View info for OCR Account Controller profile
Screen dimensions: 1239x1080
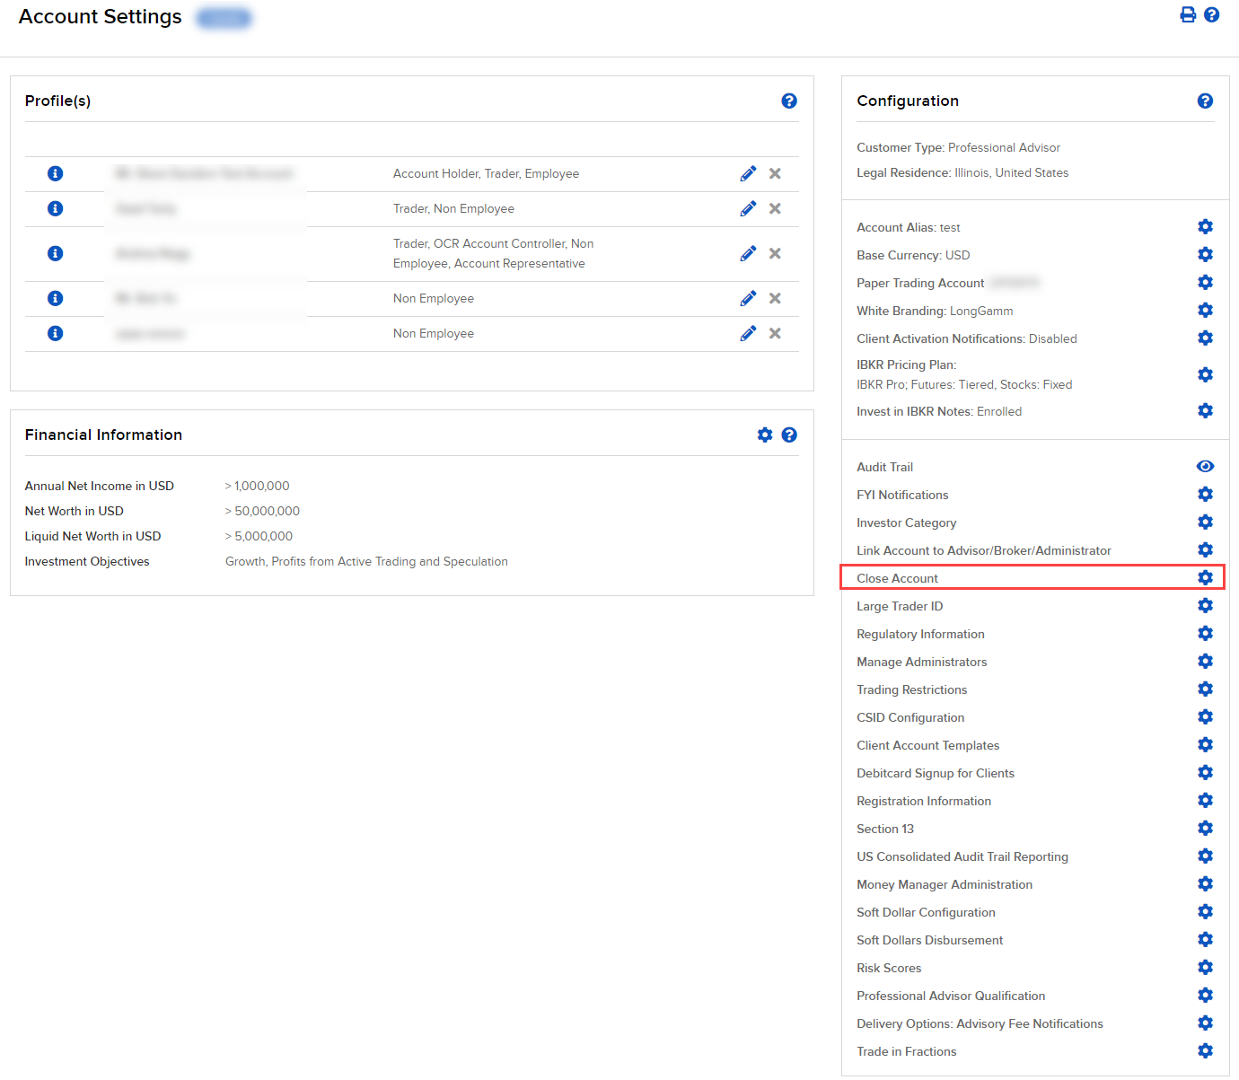[x=55, y=253]
